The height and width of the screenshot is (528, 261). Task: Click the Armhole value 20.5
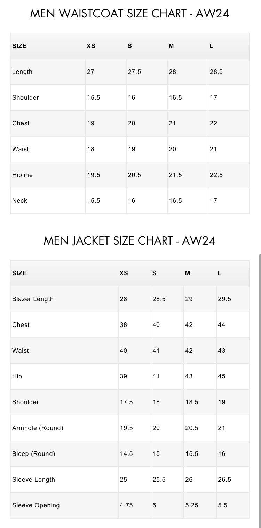click(x=192, y=428)
